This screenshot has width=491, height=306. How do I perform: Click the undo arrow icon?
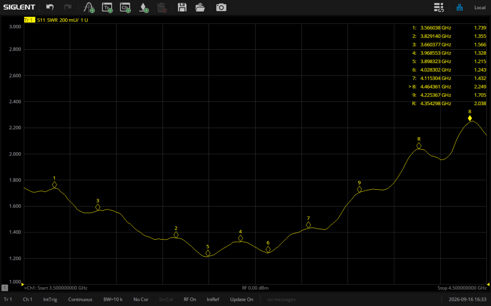(x=50, y=7)
